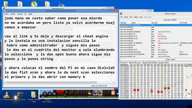192x108 pixels.
Task: Click the Bytes column header in disassembler
Action: (x=133, y=23)
